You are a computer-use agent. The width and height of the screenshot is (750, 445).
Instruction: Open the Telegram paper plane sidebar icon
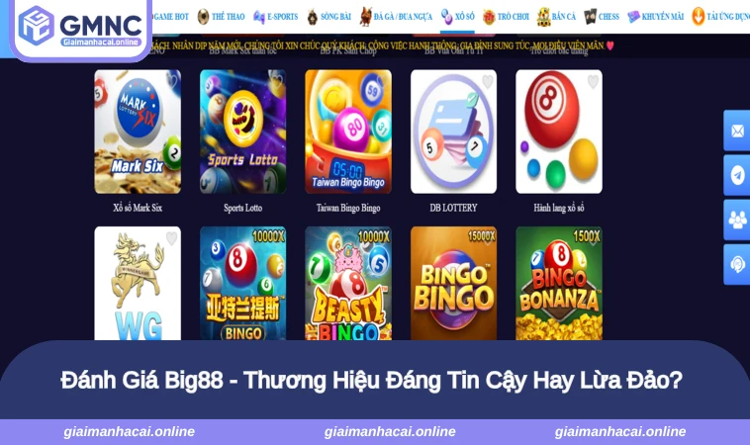(x=737, y=175)
